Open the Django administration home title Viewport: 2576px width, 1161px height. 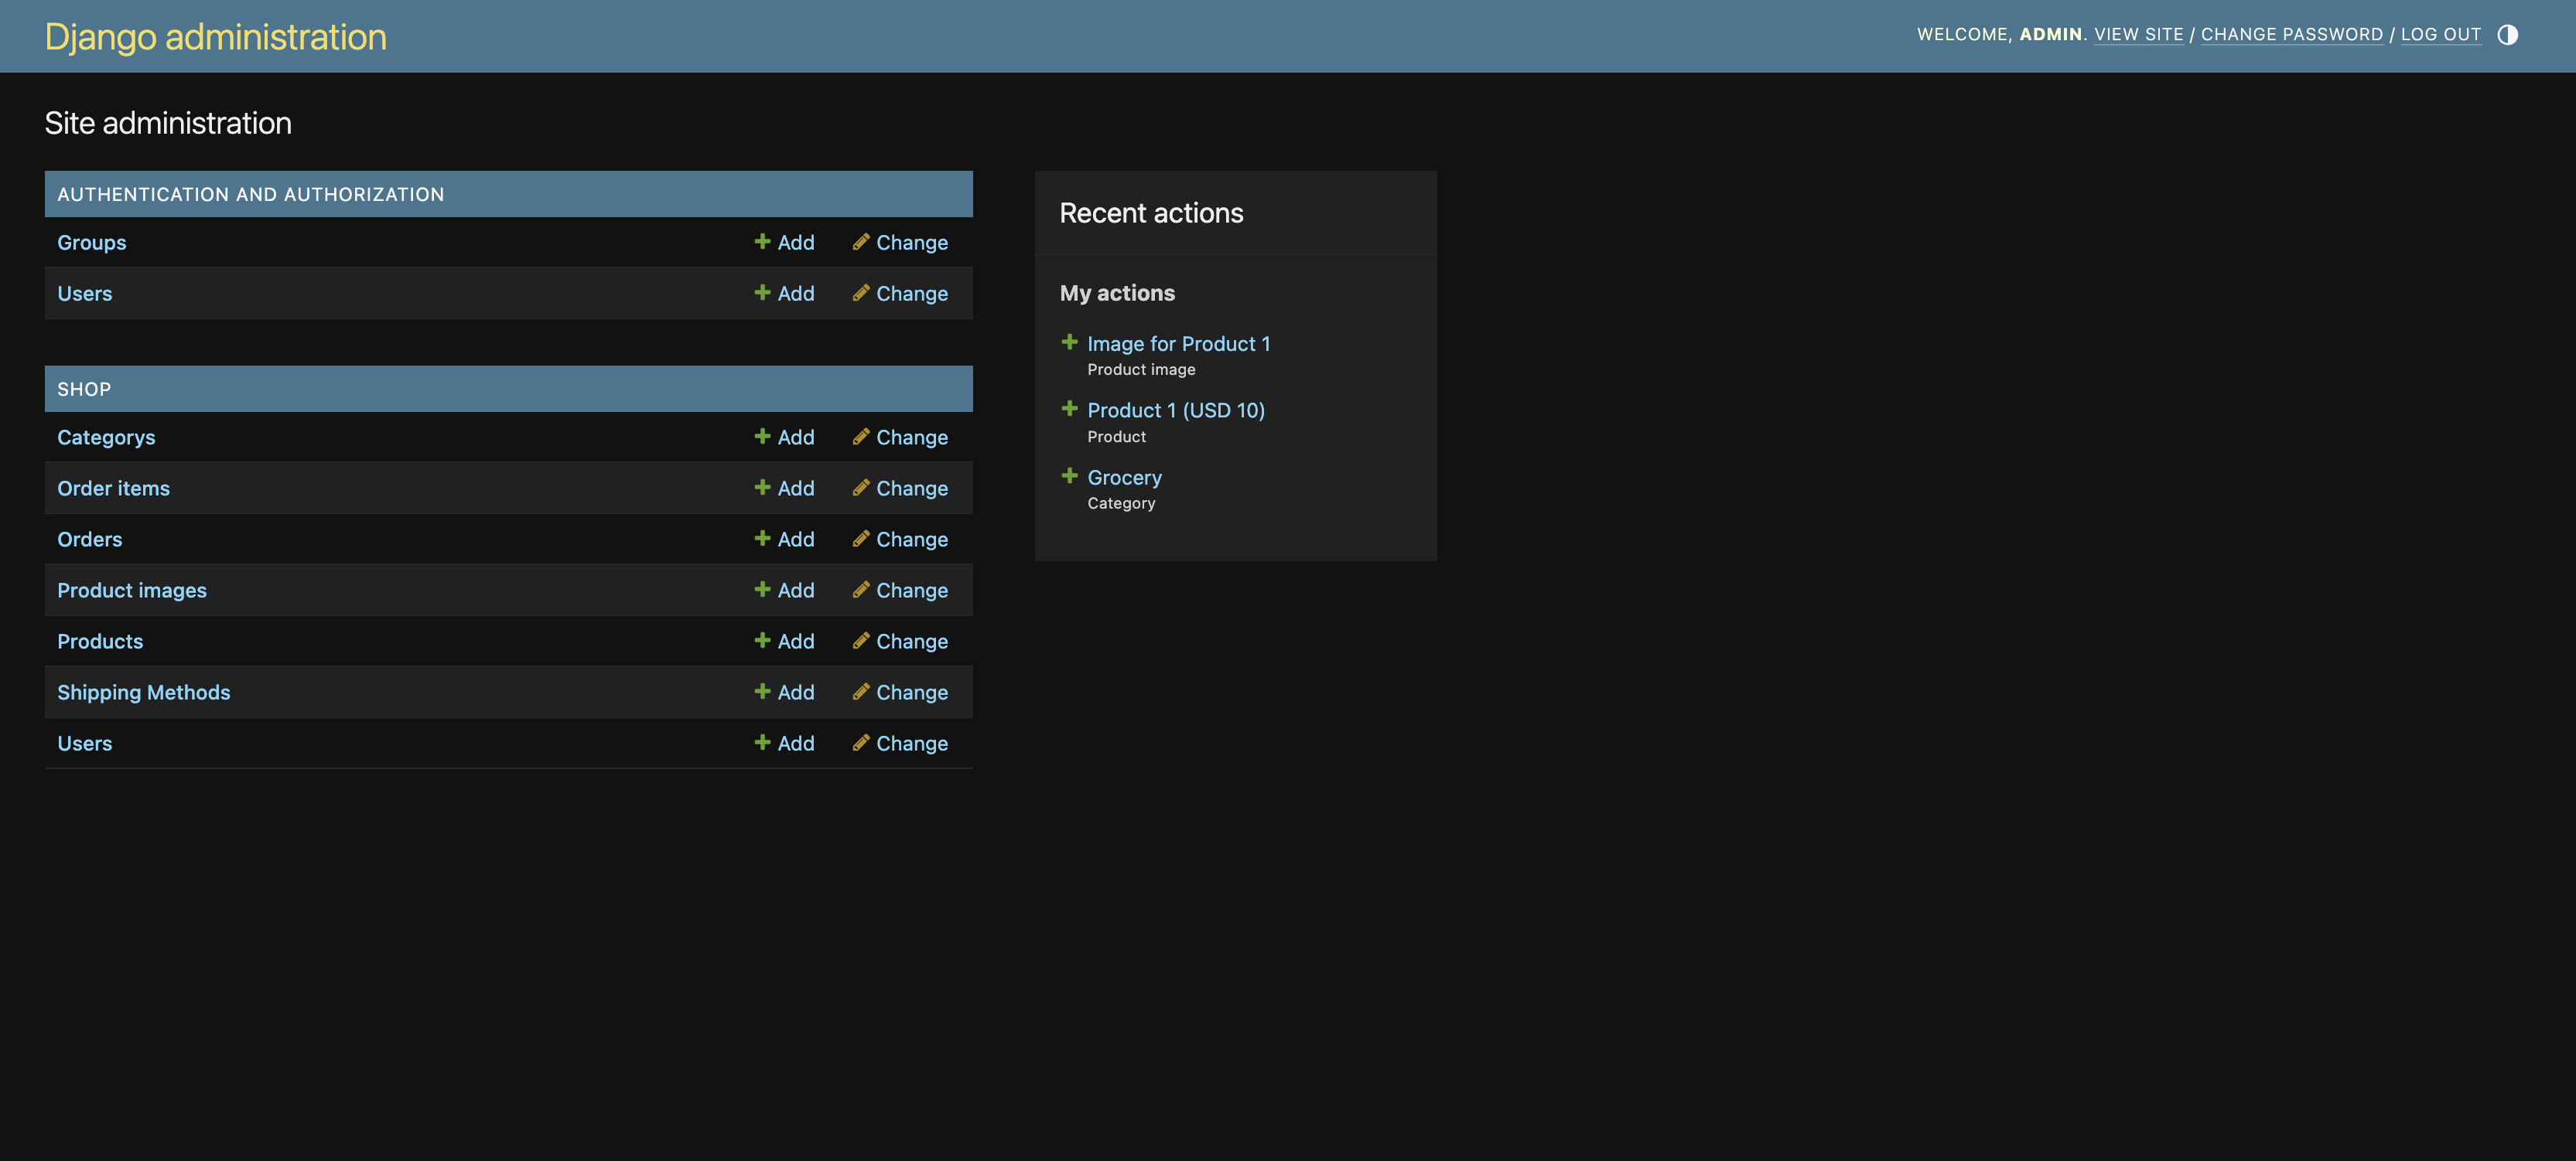click(215, 37)
